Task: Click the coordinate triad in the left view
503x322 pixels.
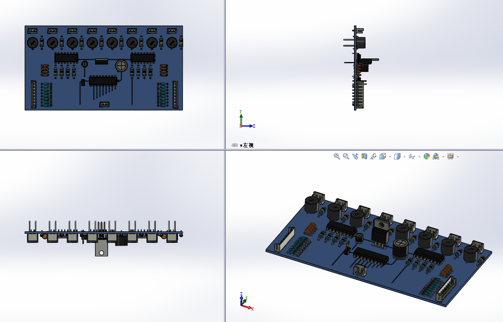Action: point(246,119)
